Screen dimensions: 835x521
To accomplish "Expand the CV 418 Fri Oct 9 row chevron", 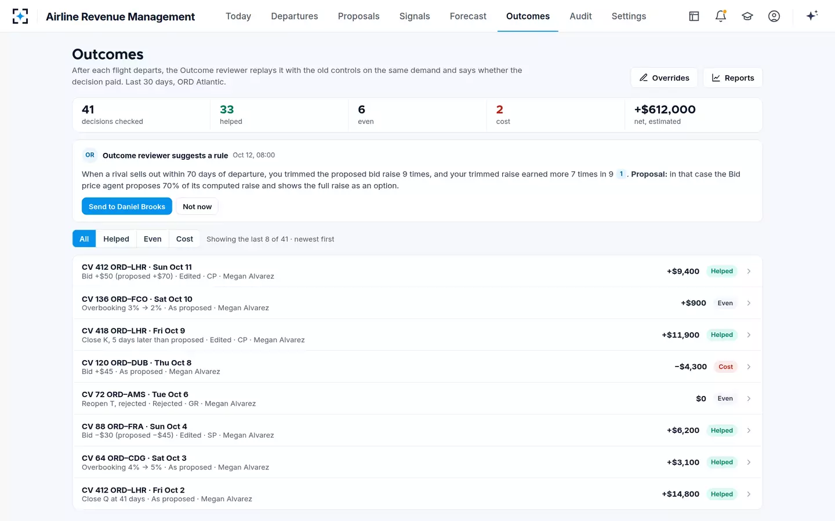I will pyautogui.click(x=749, y=335).
